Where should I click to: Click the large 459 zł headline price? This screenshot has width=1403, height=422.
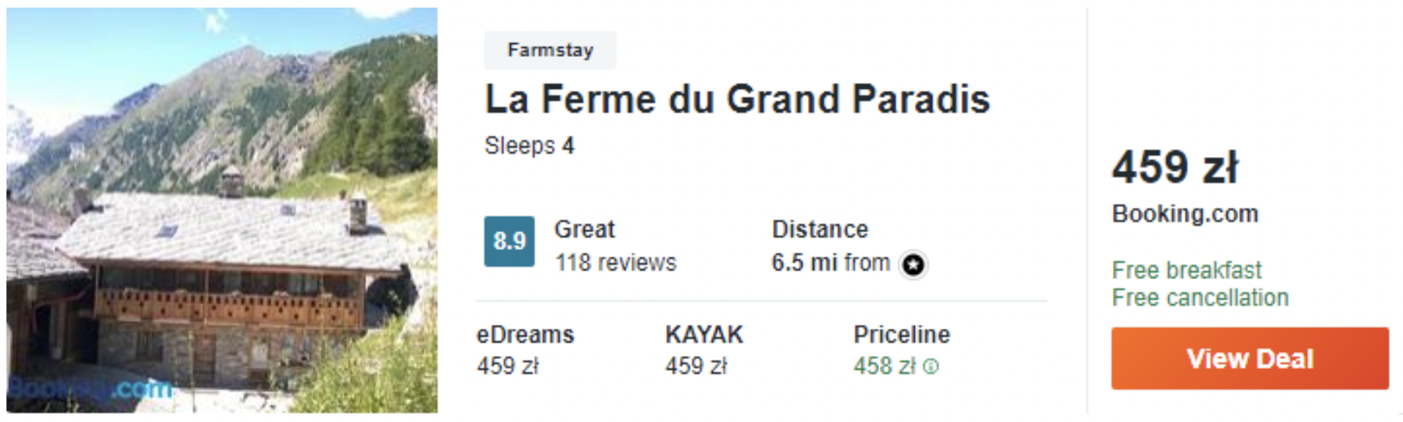(1175, 168)
